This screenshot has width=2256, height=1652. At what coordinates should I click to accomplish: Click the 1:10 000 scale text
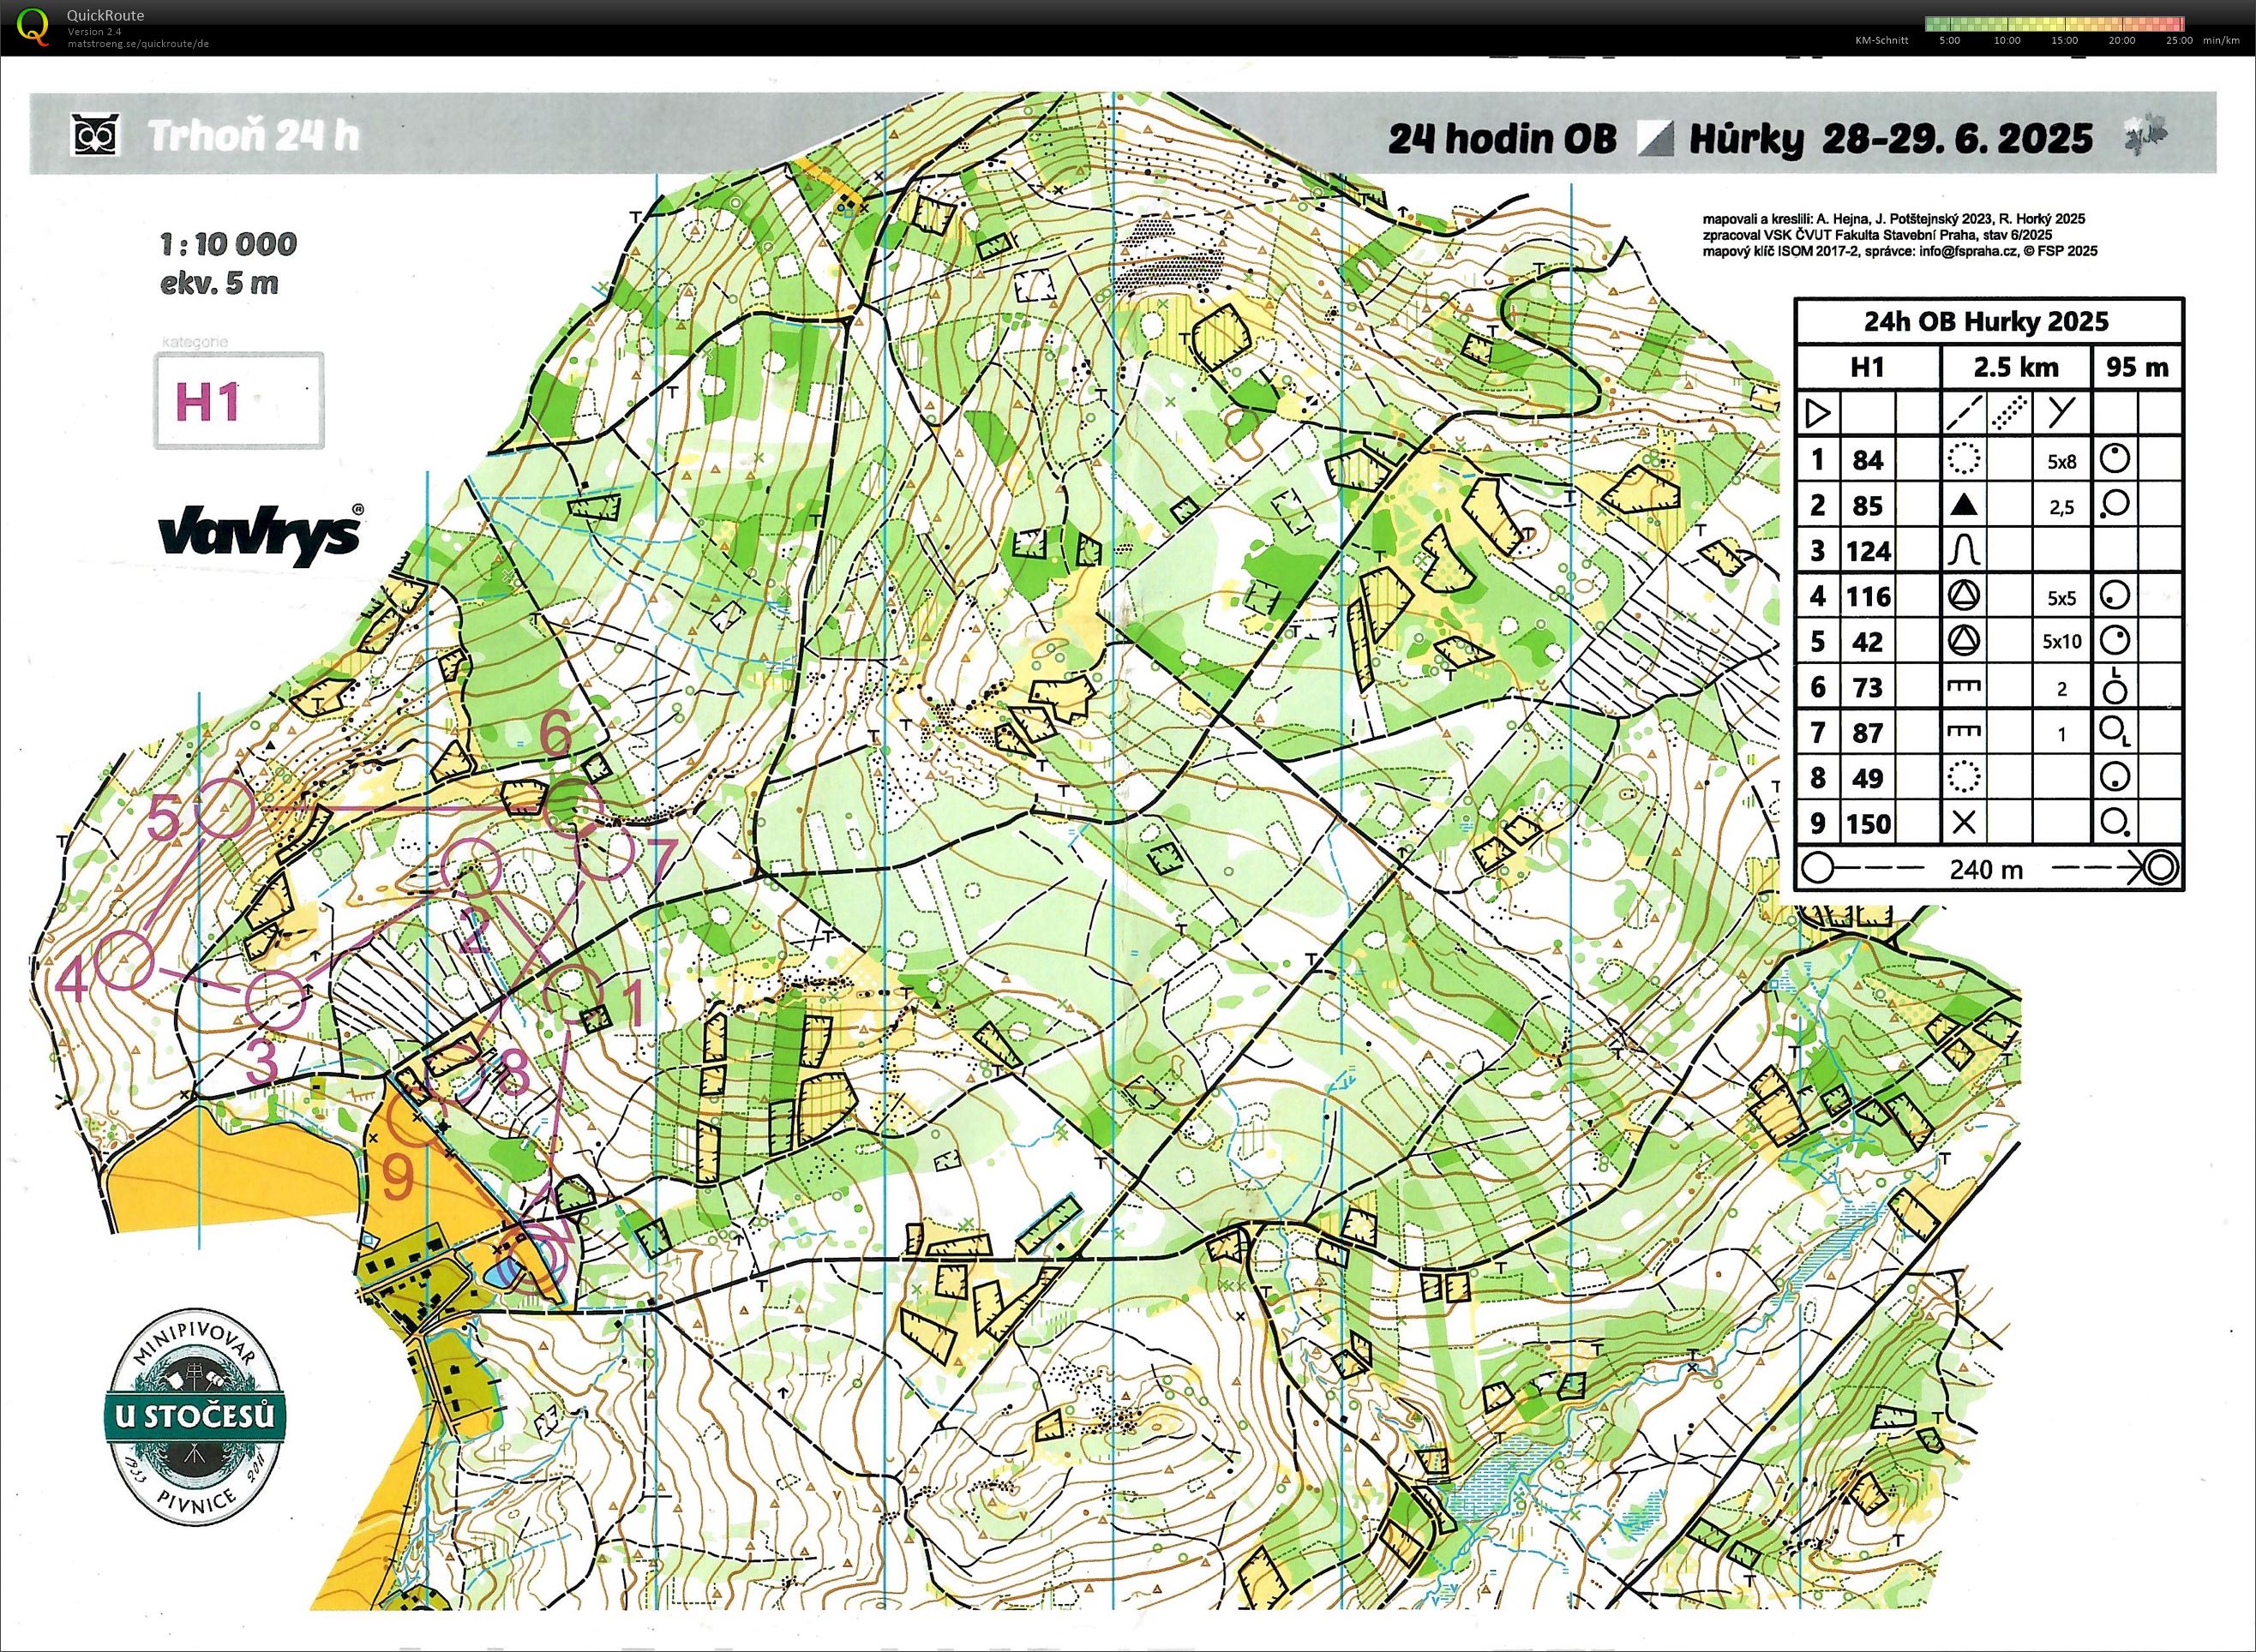click(x=228, y=244)
